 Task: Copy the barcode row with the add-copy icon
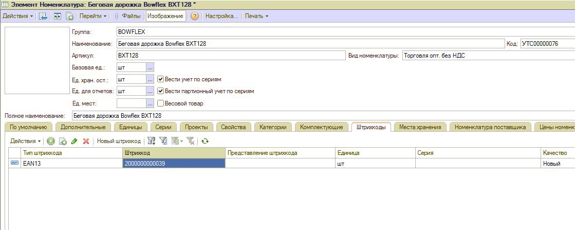click(63, 141)
